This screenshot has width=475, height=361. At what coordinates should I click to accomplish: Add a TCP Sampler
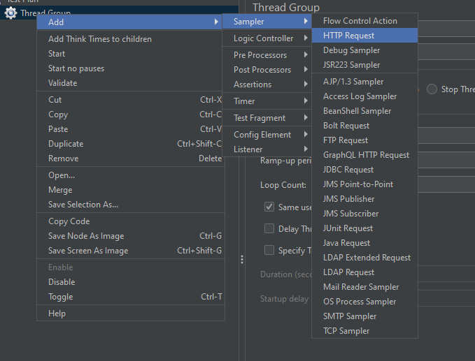(x=364, y=331)
